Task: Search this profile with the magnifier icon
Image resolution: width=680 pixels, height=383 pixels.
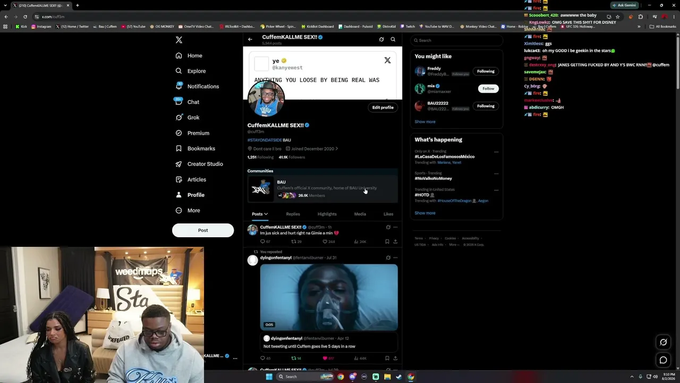Action: (393, 39)
